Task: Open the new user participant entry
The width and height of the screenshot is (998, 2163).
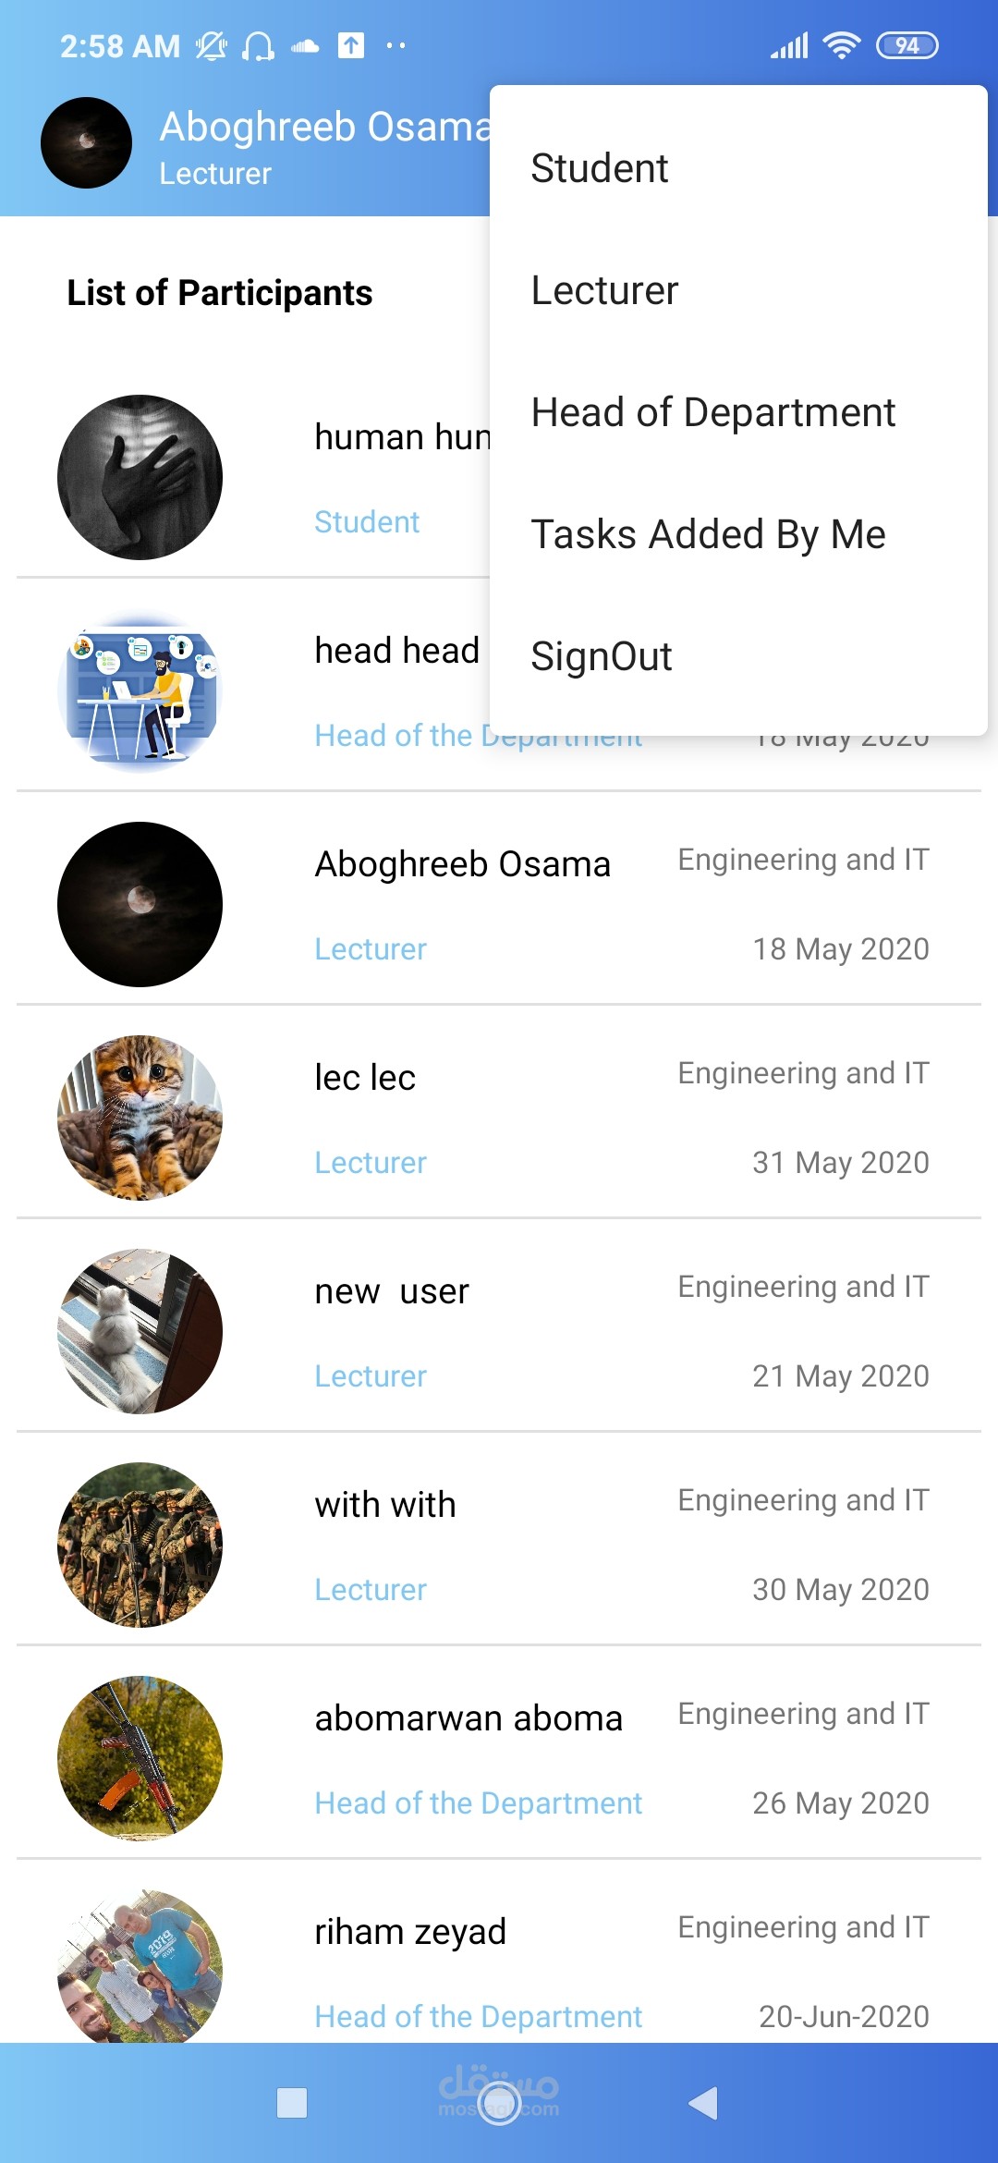Action: coord(499,1331)
